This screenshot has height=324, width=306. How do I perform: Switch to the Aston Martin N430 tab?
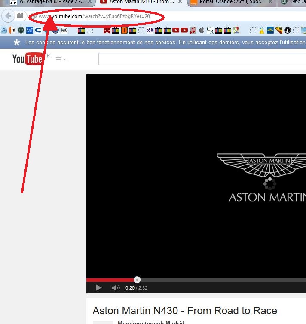tap(141, 2)
